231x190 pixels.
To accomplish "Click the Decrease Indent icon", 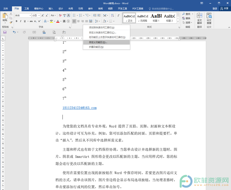I will (95, 15).
